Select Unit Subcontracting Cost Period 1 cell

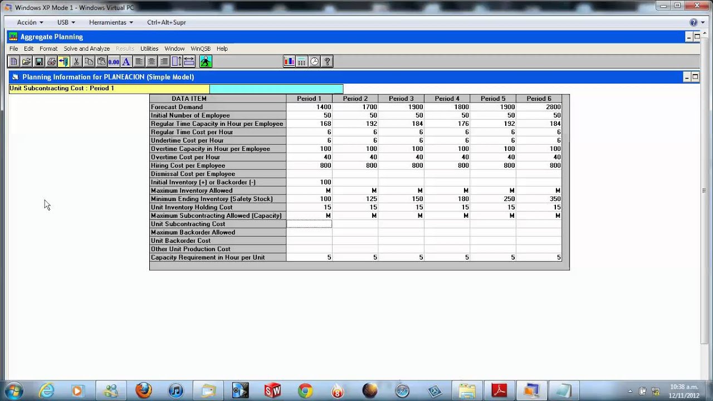pos(309,224)
